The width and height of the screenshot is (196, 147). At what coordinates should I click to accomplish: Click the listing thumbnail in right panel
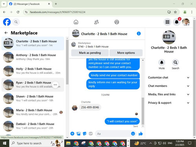[x=169, y=37]
